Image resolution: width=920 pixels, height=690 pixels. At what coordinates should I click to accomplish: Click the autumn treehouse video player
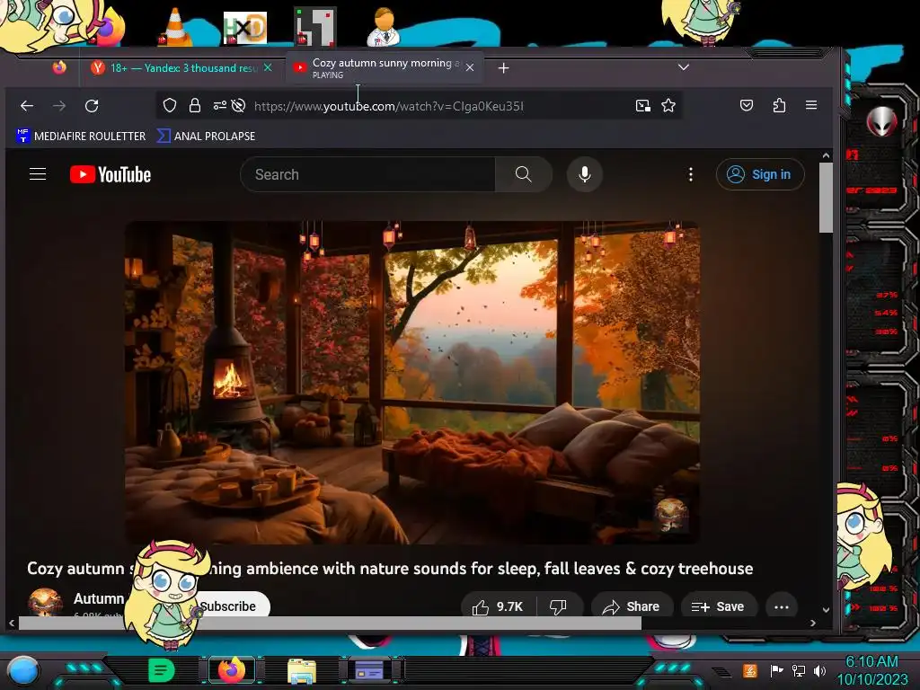411,383
